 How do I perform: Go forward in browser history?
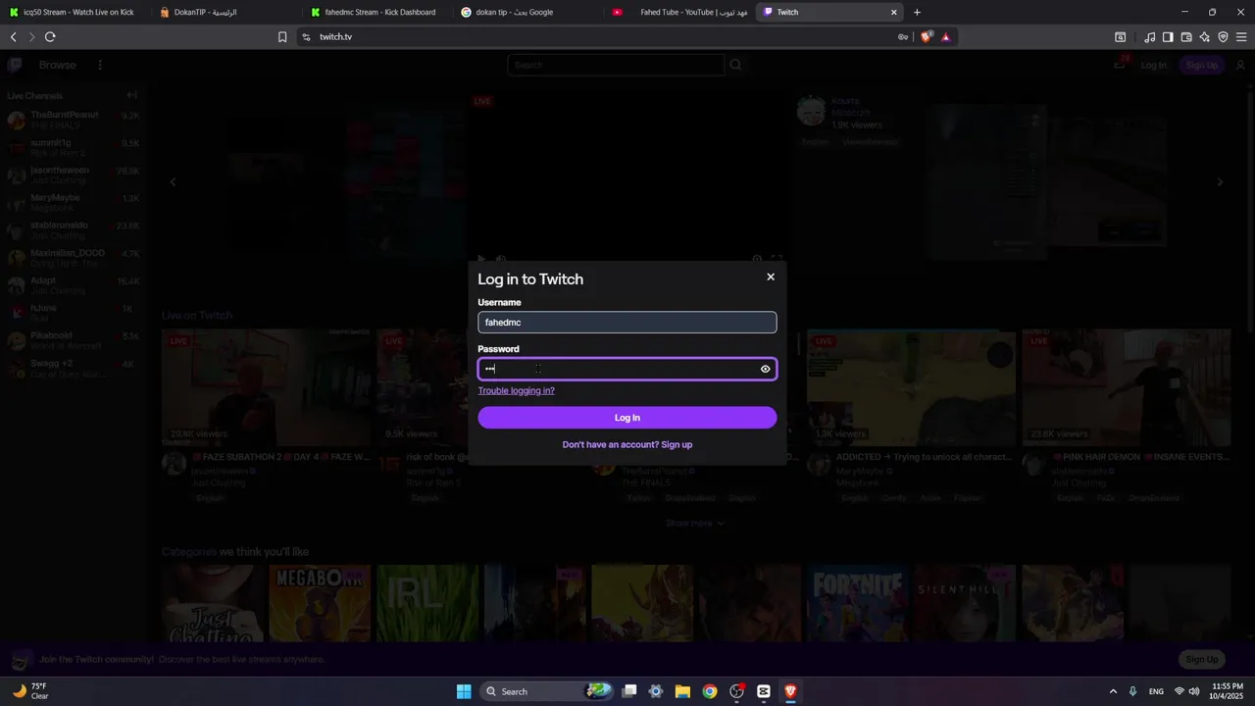(31, 37)
